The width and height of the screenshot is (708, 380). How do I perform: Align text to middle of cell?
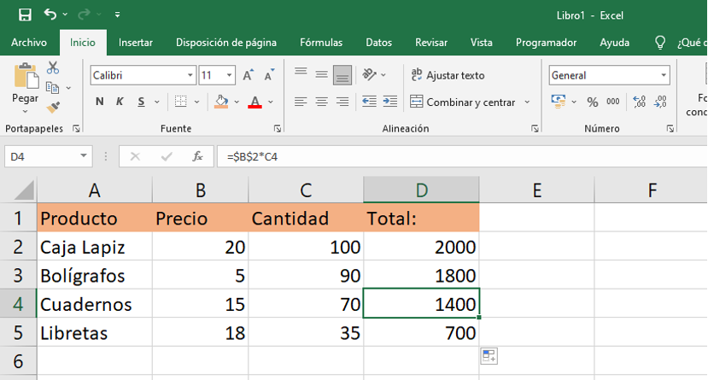(321, 74)
